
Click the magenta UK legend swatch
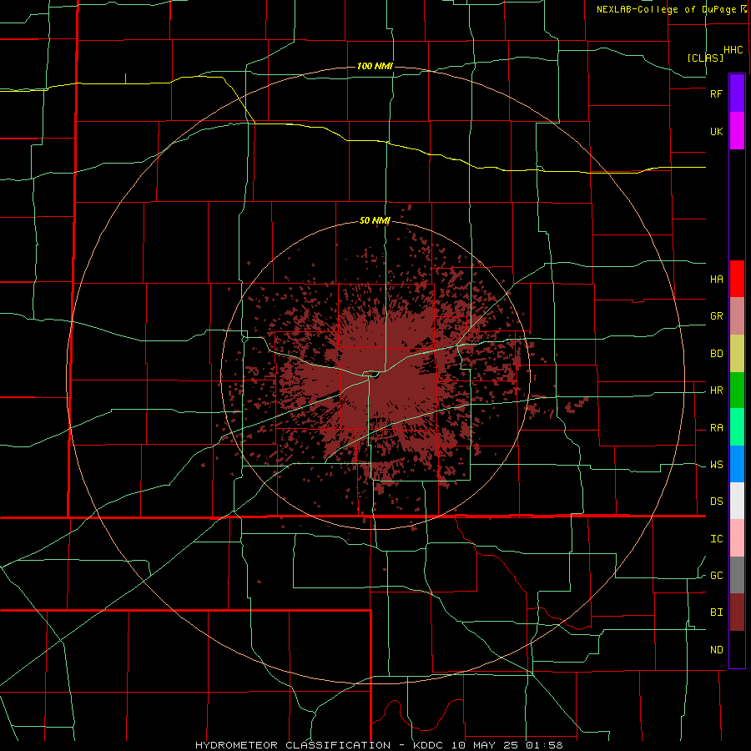tap(737, 131)
